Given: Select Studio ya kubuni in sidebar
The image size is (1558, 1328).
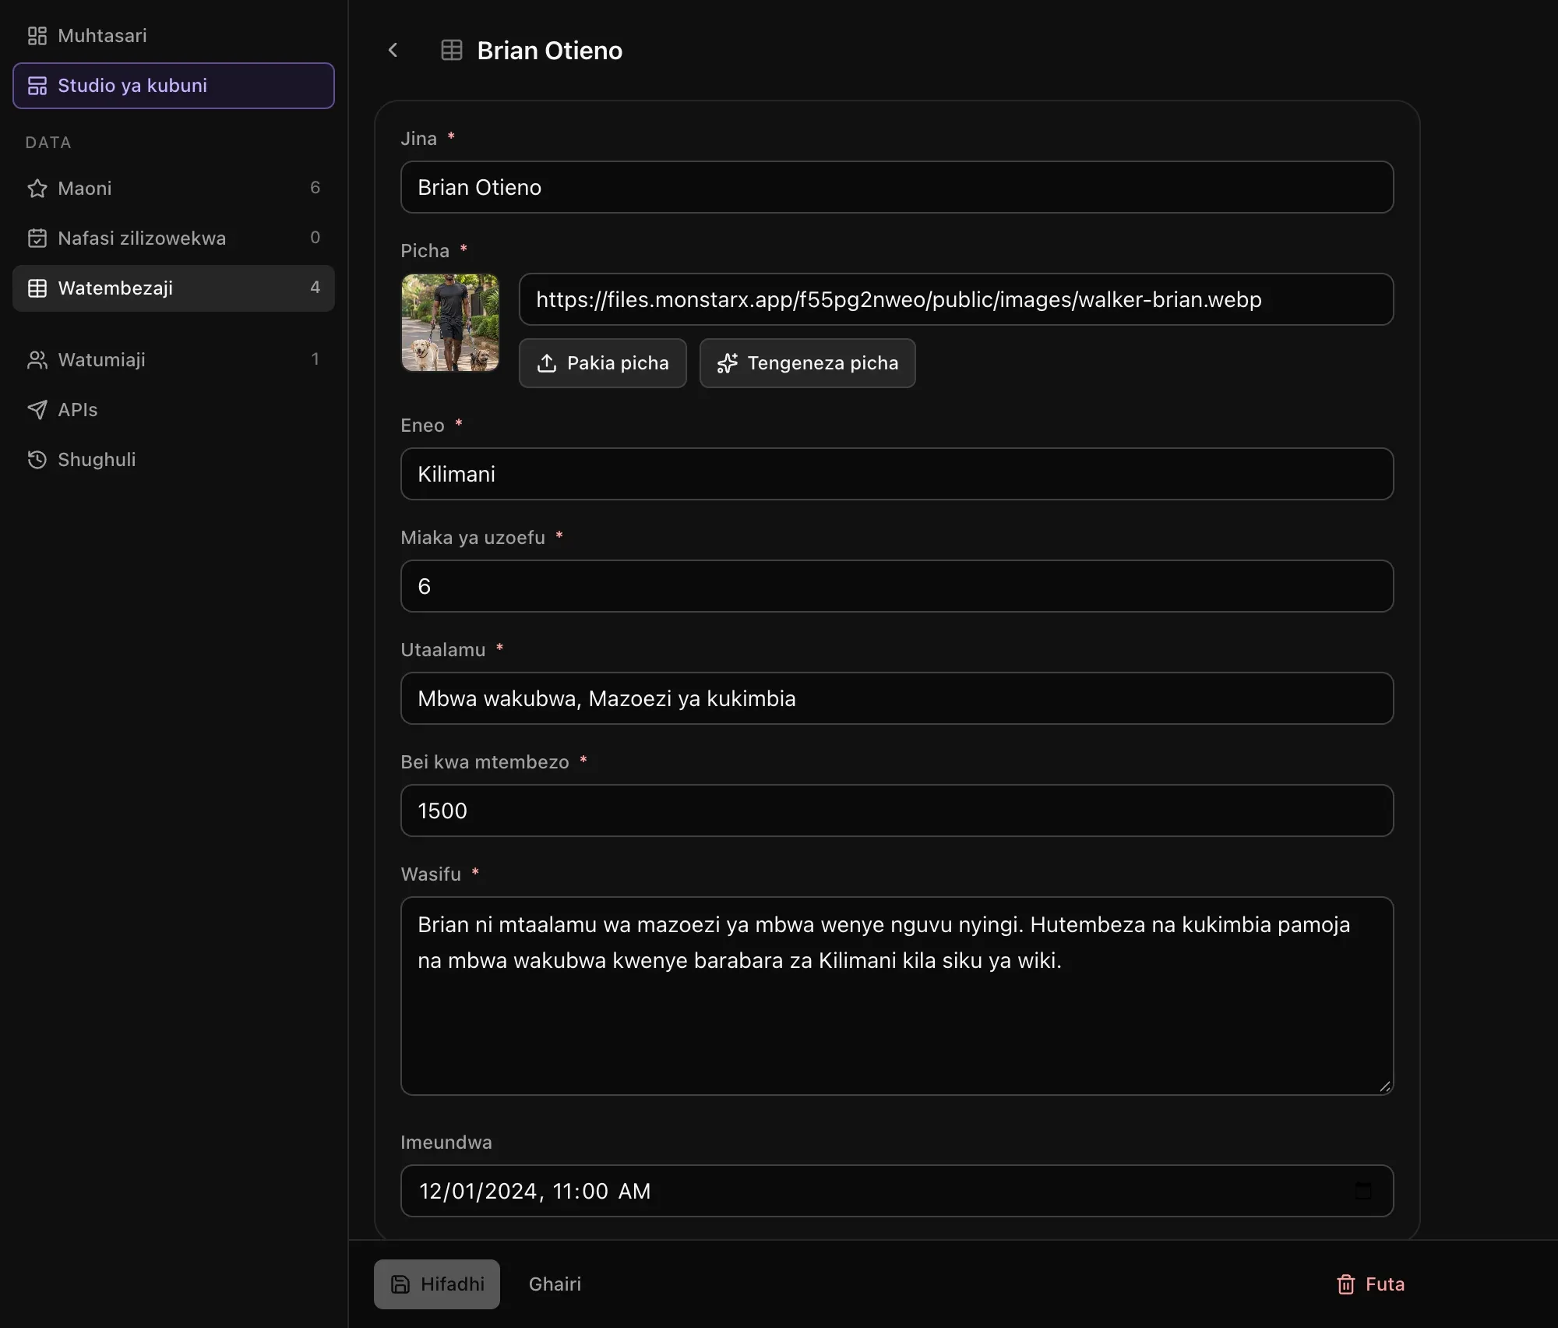Looking at the screenshot, I should 173,86.
